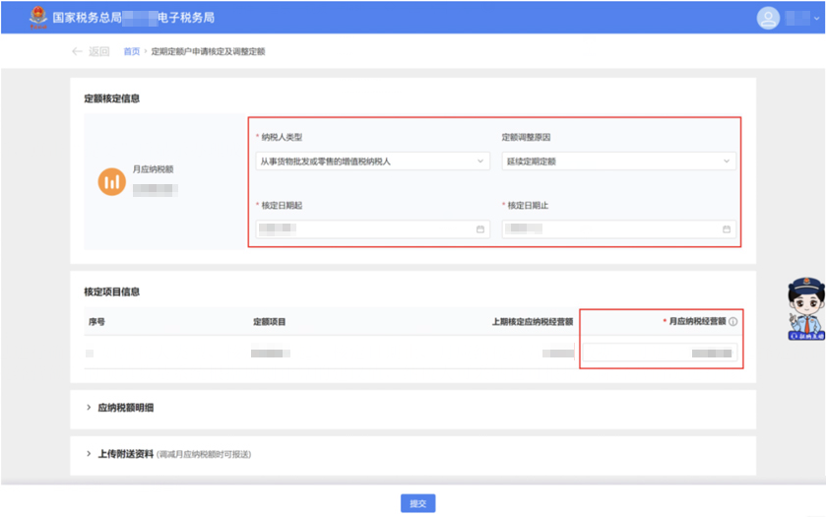Open the tax officer assistant mascot
Screen dimensions: 827x517
tap(806, 309)
